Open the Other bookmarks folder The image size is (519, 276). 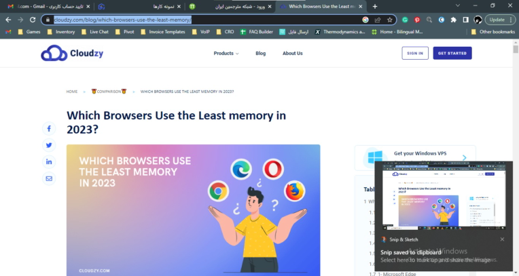[x=493, y=32]
